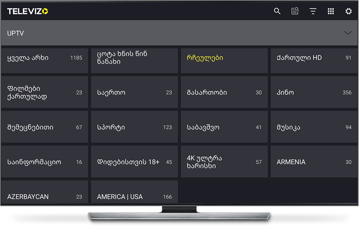
Task: Switch to the grid view icon
Action: [331, 11]
